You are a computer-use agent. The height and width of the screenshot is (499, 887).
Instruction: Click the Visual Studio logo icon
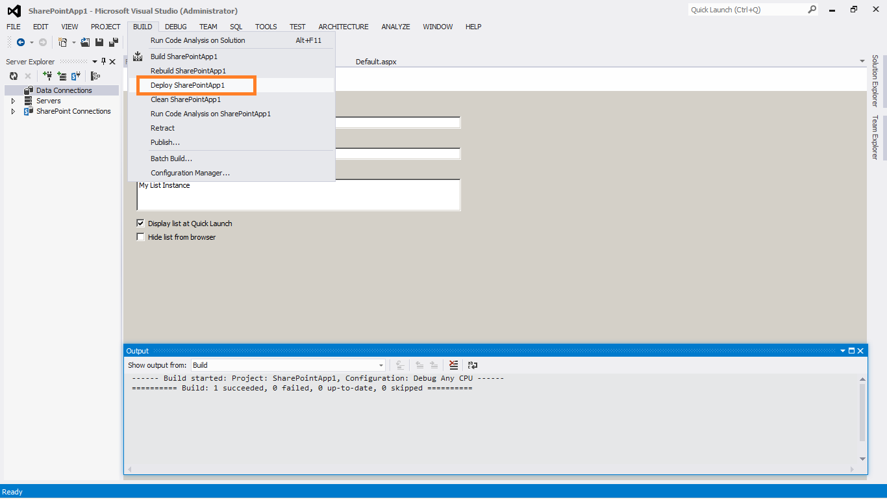(14, 10)
